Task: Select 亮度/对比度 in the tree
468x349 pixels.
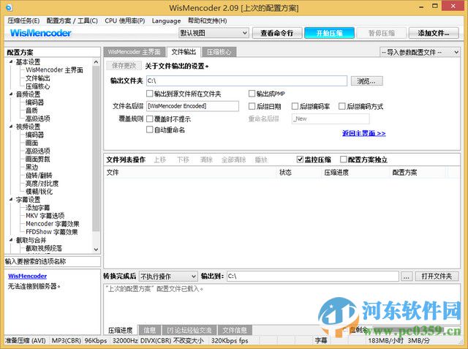Action: click(42, 184)
